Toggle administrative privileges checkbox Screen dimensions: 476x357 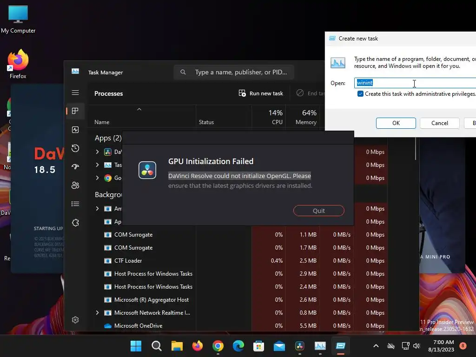360,94
